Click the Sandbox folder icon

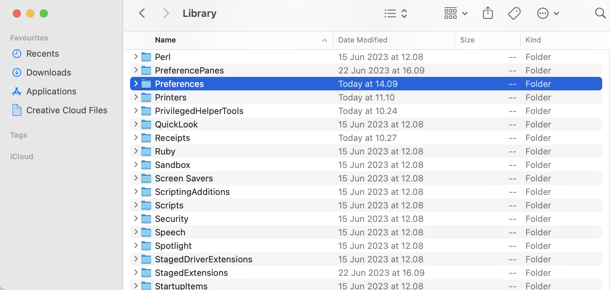point(146,165)
